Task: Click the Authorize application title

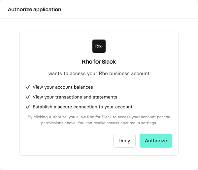Action: click(34, 10)
